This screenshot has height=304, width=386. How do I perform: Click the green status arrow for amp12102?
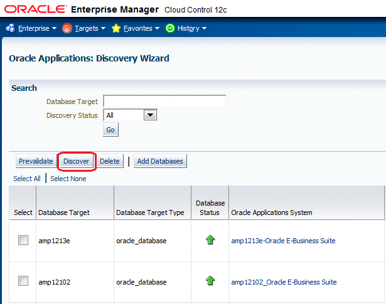210,281
